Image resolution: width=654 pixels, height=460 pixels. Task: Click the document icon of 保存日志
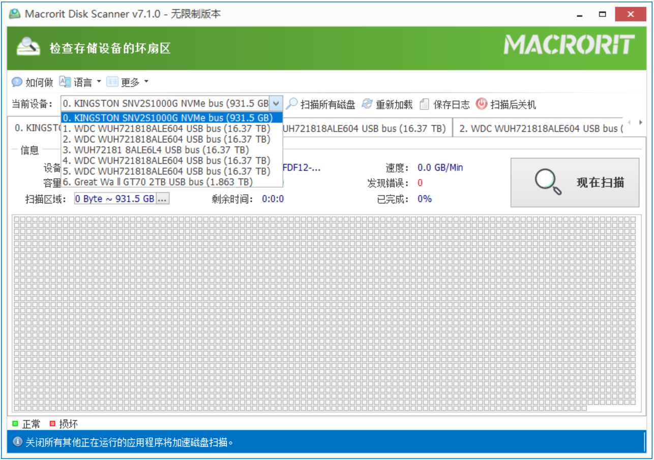coord(425,104)
